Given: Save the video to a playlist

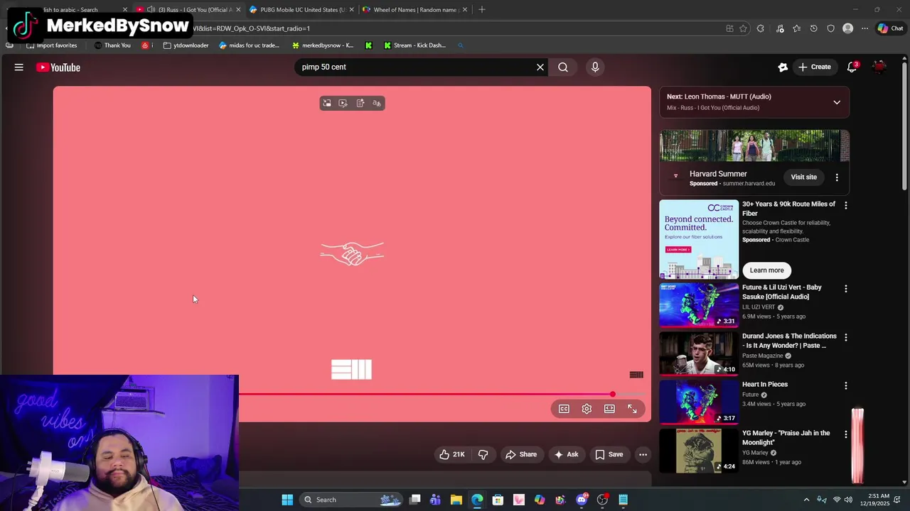Looking at the screenshot, I should tap(609, 454).
